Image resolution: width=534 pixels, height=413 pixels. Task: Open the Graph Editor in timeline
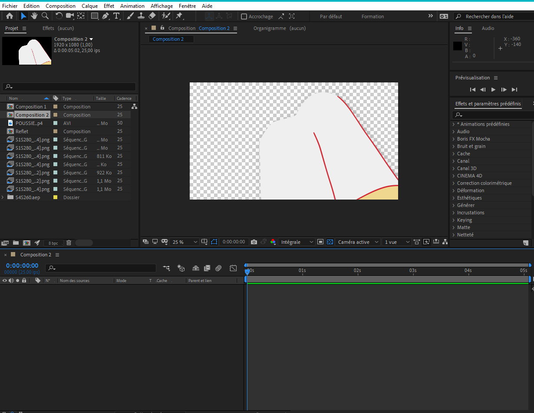tap(233, 269)
